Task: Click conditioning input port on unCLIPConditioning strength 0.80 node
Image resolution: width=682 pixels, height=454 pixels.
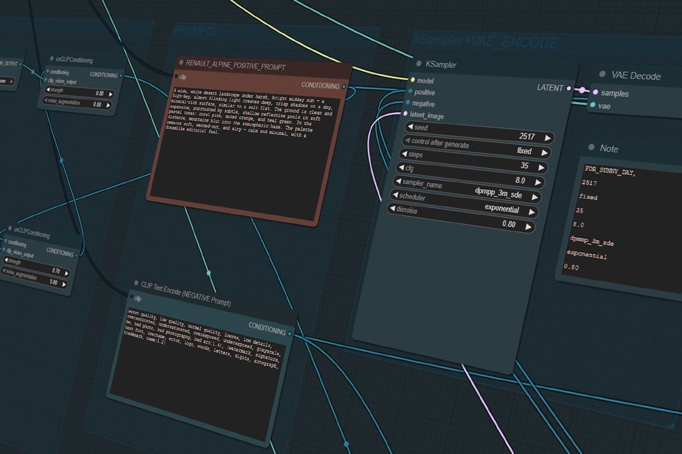Action: [x=47, y=71]
